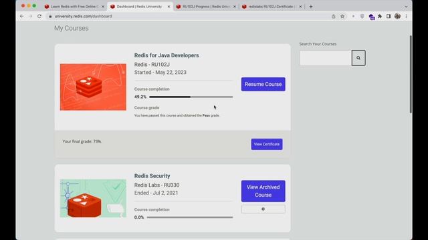Screen dimensions: 428x240
Task: Click the browser back arrow
Action: click(x=22, y=16)
